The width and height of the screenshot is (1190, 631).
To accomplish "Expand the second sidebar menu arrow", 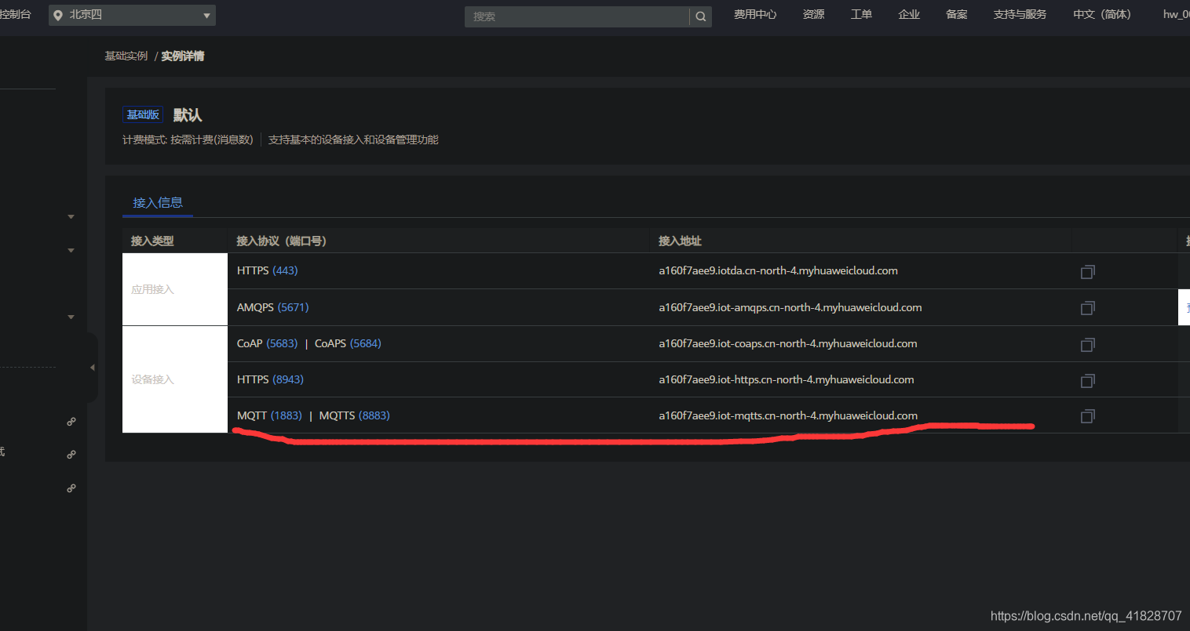I will pyautogui.click(x=71, y=251).
